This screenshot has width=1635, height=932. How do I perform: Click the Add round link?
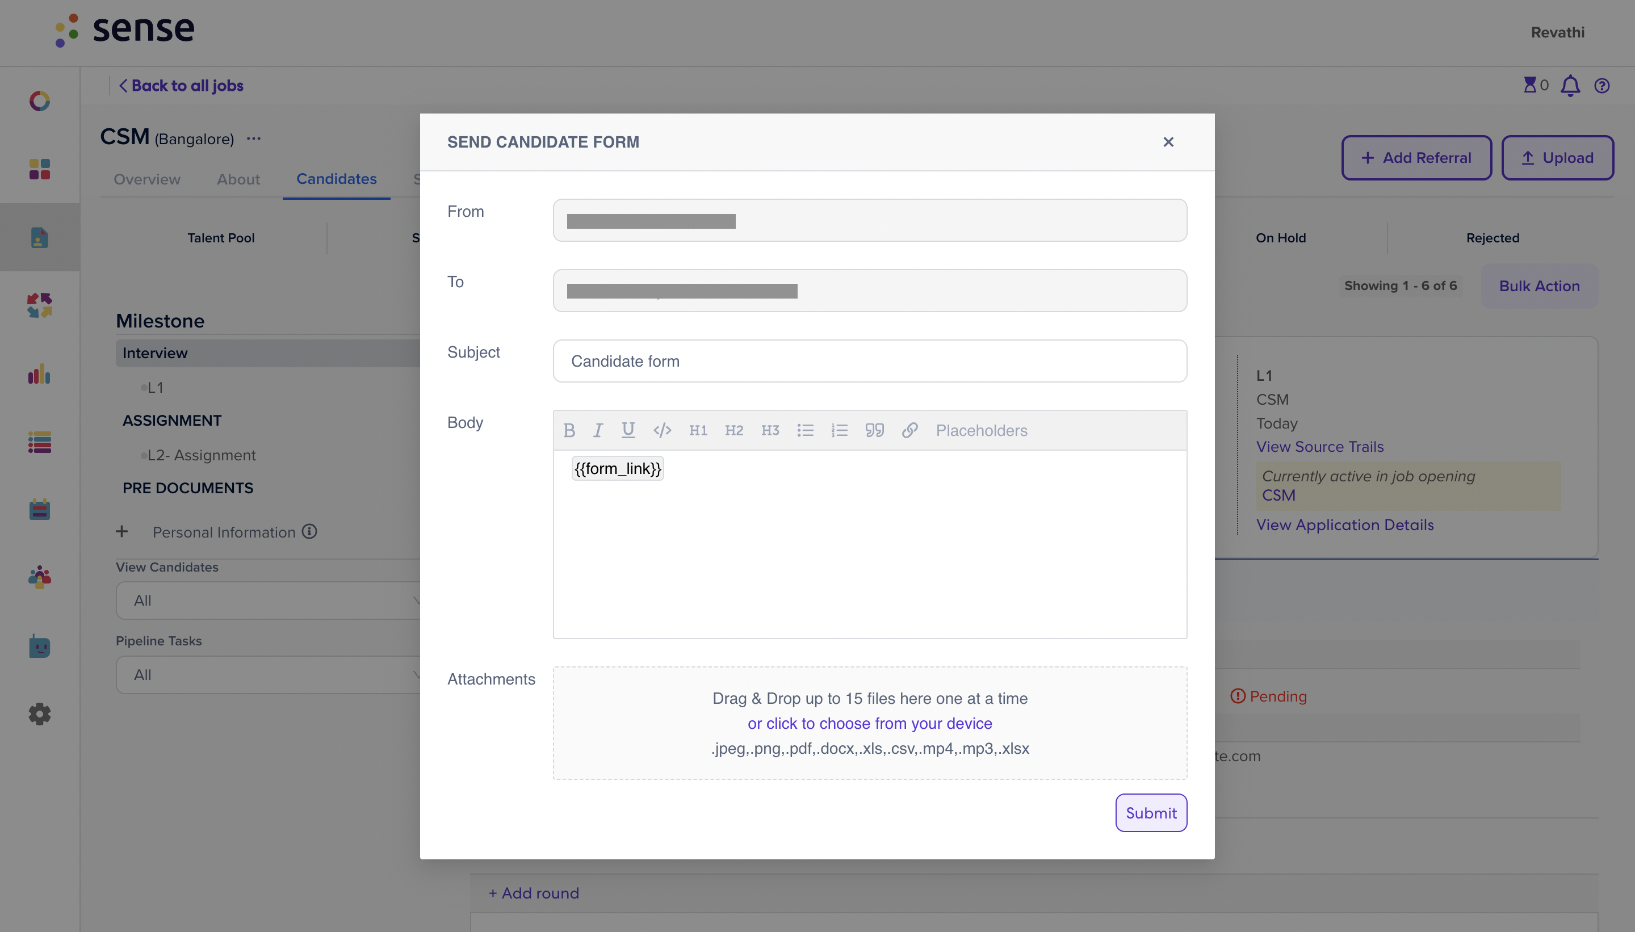pos(534,893)
